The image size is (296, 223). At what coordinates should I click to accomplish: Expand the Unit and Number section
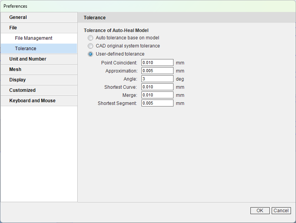tap(39, 59)
